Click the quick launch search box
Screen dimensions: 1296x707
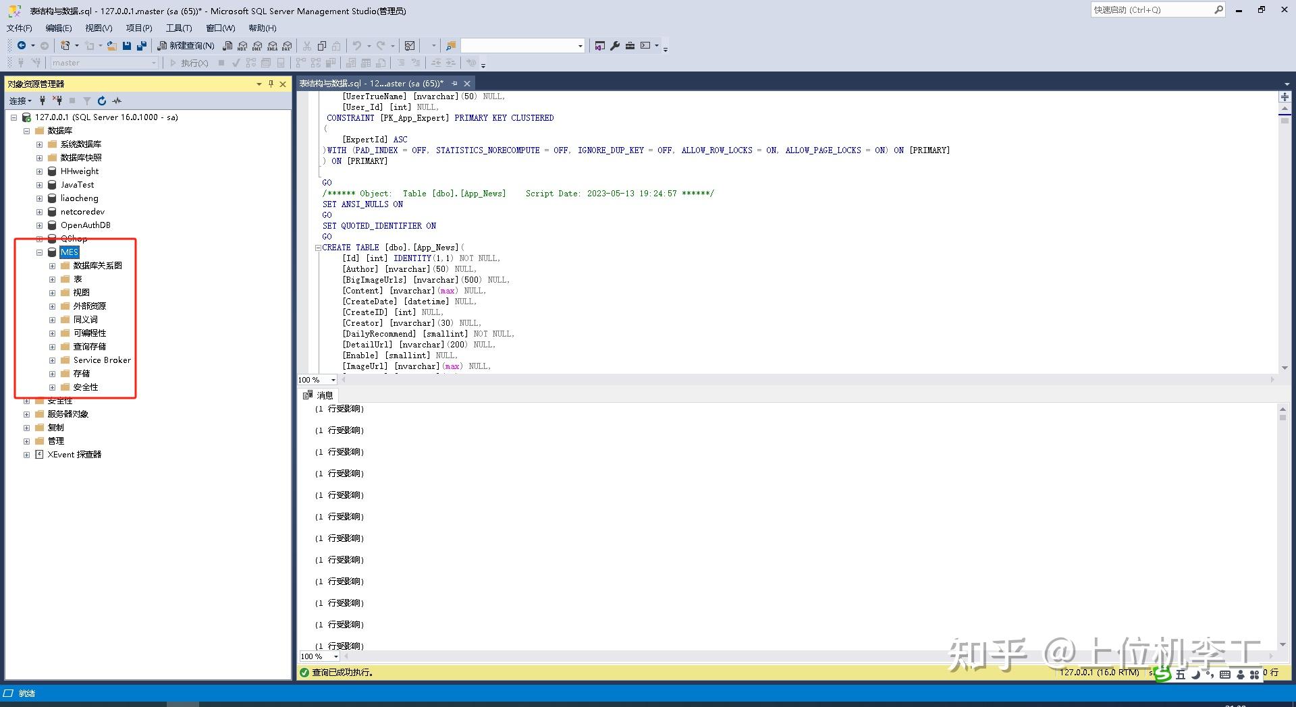(1154, 9)
